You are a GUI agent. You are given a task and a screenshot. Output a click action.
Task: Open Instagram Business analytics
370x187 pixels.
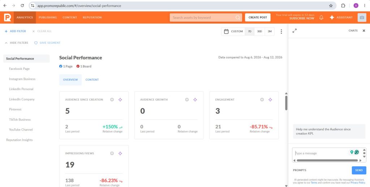tap(22, 79)
